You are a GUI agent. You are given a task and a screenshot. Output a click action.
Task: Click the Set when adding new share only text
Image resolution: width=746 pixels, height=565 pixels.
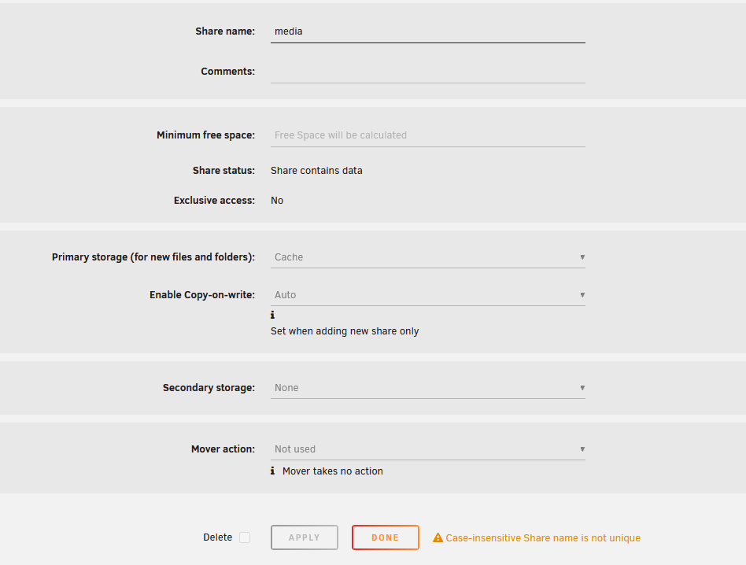point(345,331)
